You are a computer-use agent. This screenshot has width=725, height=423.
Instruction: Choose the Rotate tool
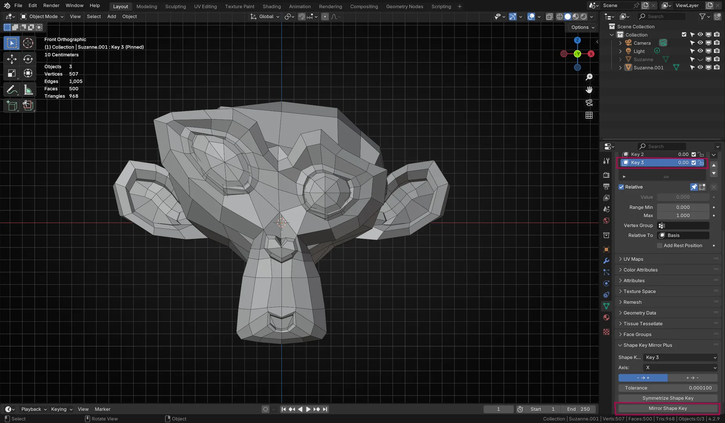(x=28, y=59)
